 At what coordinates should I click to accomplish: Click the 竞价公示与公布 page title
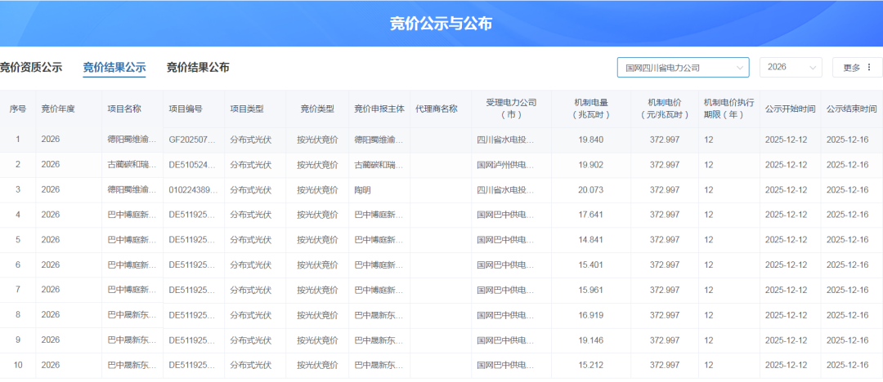click(441, 24)
